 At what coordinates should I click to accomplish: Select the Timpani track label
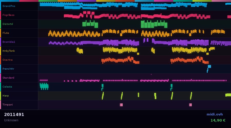[x=8, y=105]
